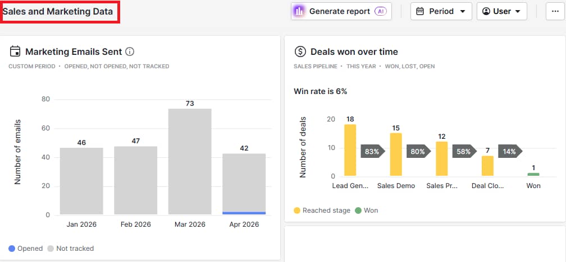This screenshot has width=566, height=262.
Task: Click the 80% conversion arrow
Action: click(x=419, y=152)
